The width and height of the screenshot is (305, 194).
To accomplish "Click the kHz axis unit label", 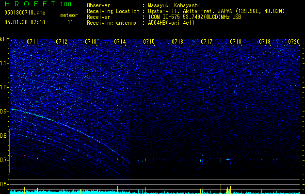I will (4, 39).
